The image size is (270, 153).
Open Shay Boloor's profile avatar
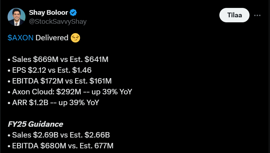[17, 17]
